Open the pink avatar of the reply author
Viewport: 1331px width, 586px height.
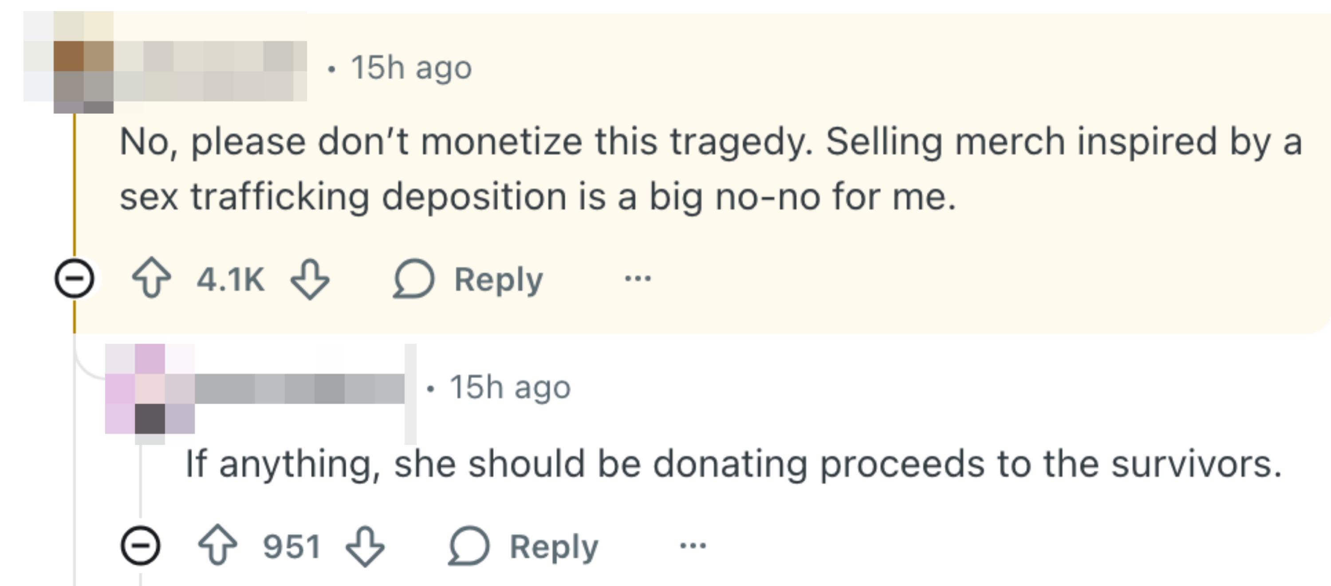pos(150,389)
